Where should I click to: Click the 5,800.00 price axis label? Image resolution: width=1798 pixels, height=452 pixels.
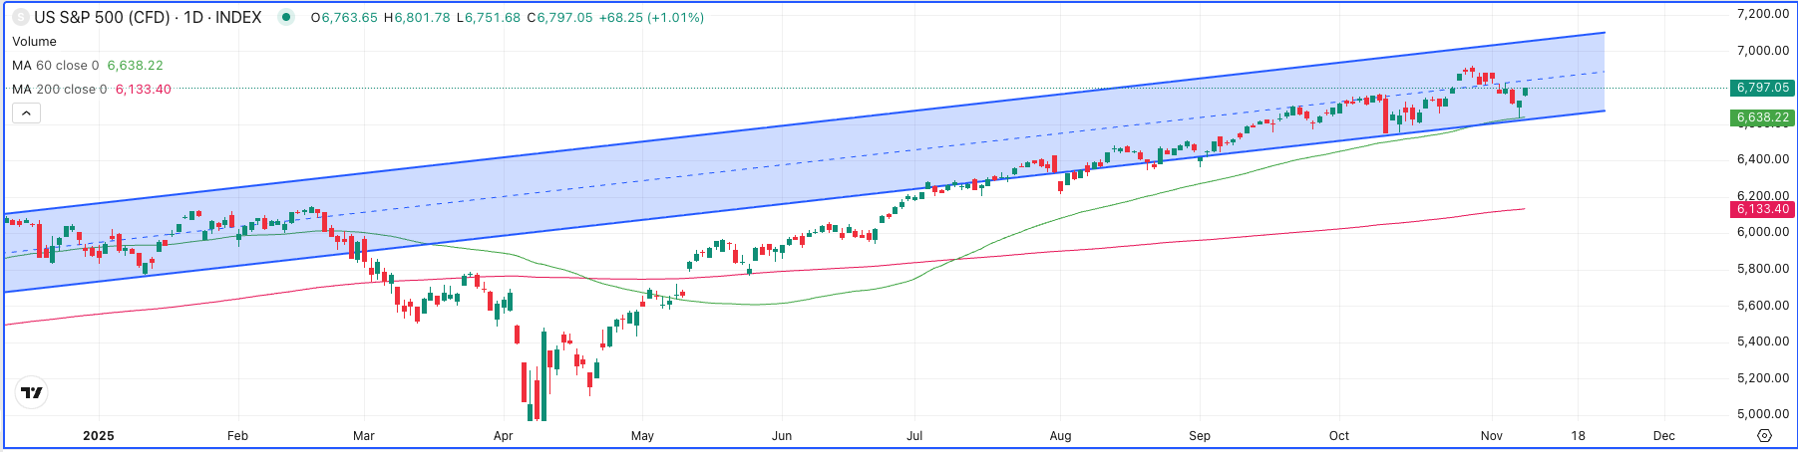[1762, 269]
